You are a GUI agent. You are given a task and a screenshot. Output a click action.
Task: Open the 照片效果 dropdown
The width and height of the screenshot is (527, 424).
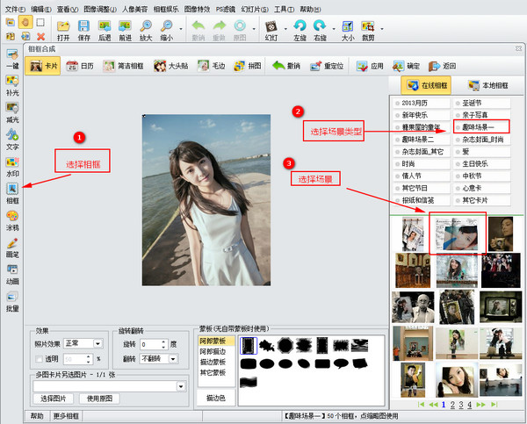[x=97, y=344]
